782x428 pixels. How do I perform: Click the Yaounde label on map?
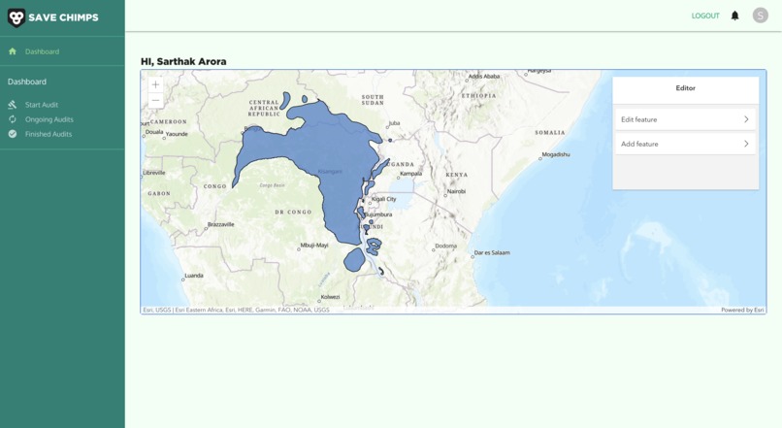pyautogui.click(x=177, y=134)
